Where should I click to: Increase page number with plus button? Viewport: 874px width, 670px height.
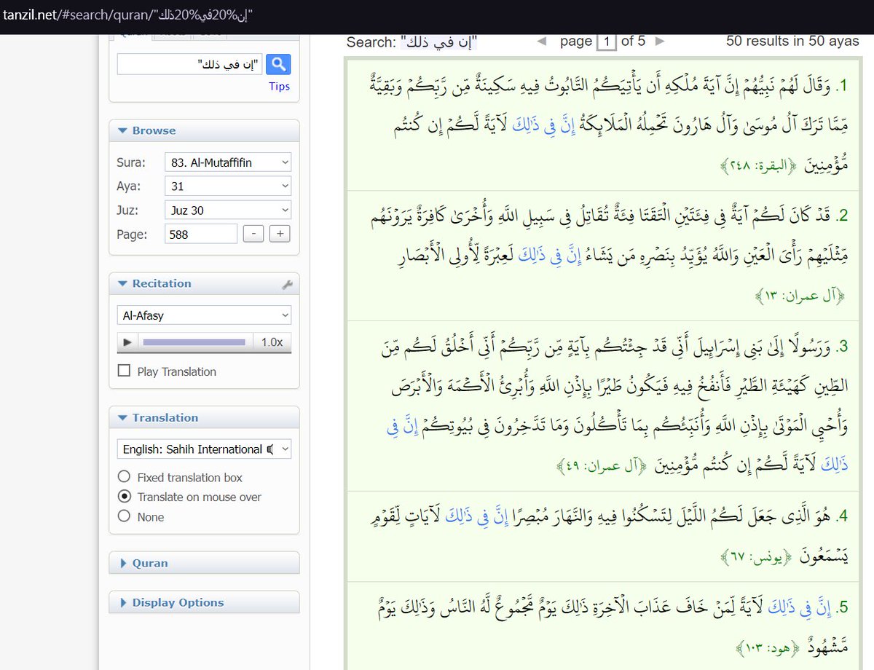[280, 234]
